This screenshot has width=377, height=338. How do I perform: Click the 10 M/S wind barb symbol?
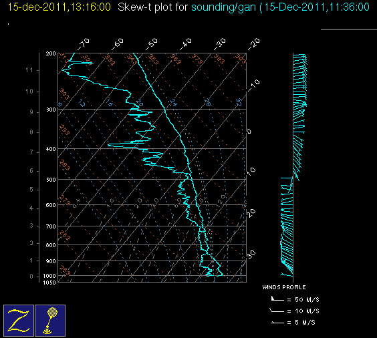tap(277, 311)
